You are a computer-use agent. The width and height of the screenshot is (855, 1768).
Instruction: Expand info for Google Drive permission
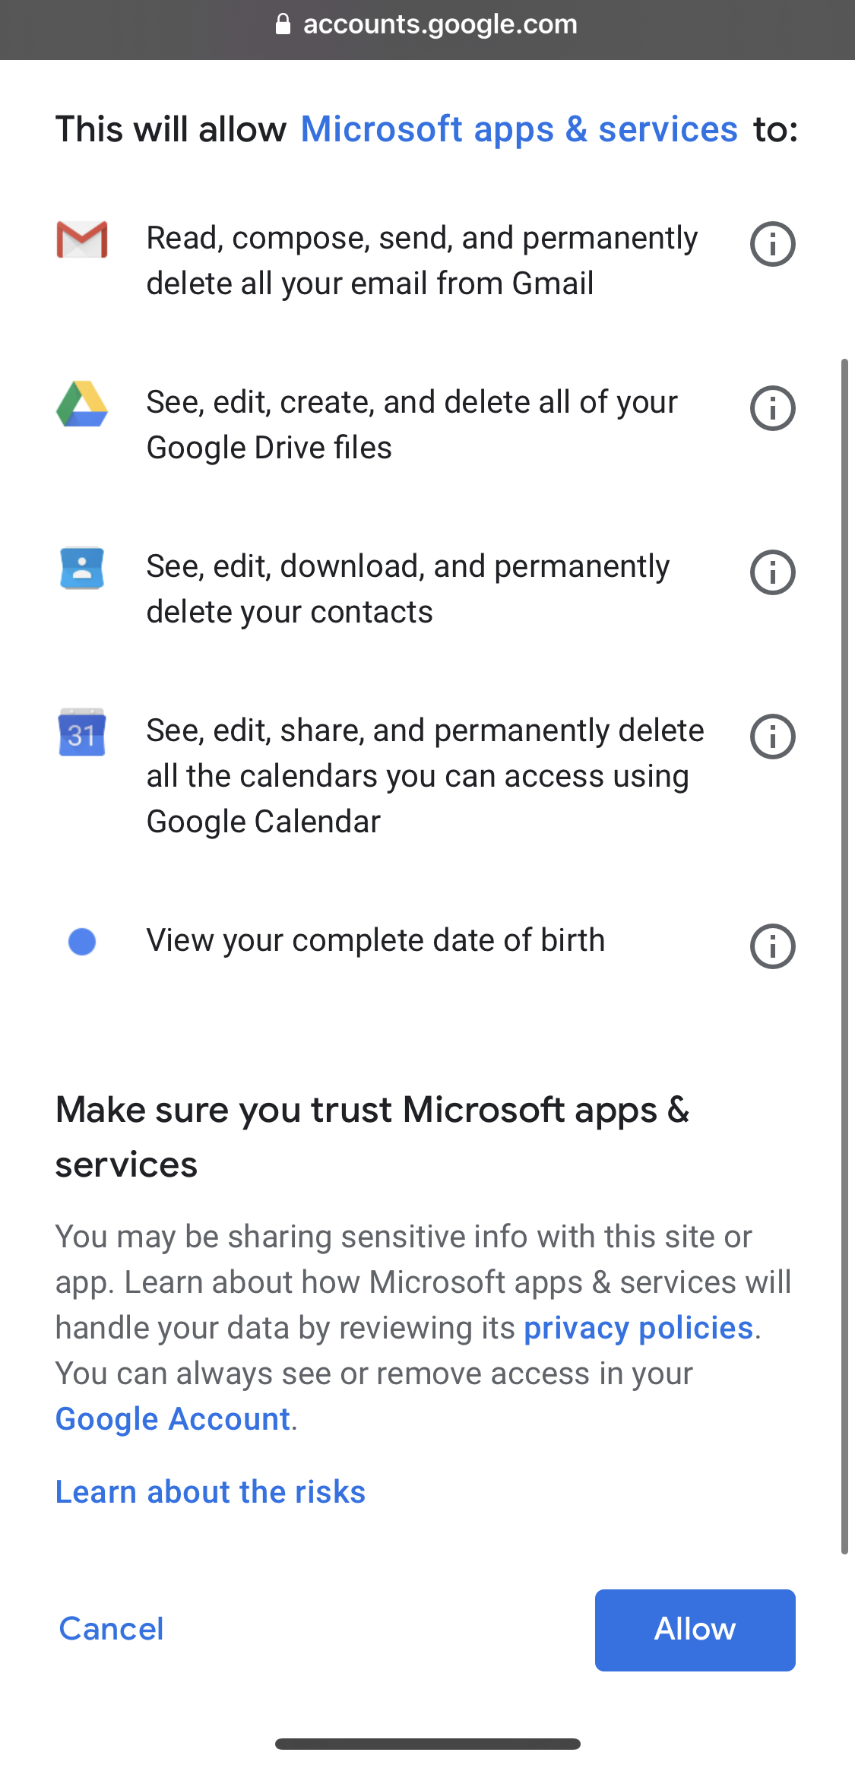[772, 409]
